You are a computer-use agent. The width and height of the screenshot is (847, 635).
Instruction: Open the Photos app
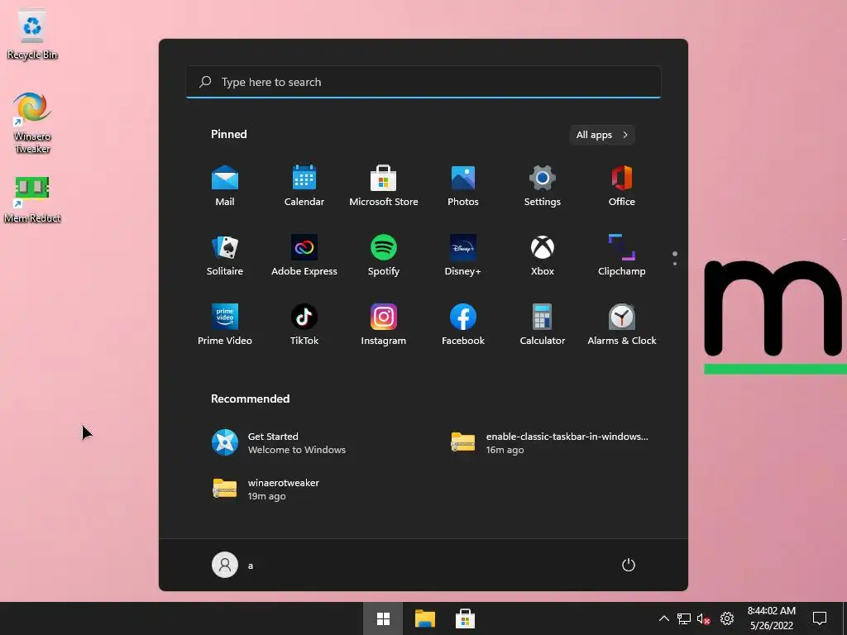(x=463, y=186)
